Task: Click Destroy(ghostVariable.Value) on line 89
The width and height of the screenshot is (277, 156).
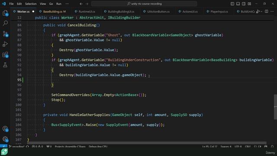Action: 88,50
